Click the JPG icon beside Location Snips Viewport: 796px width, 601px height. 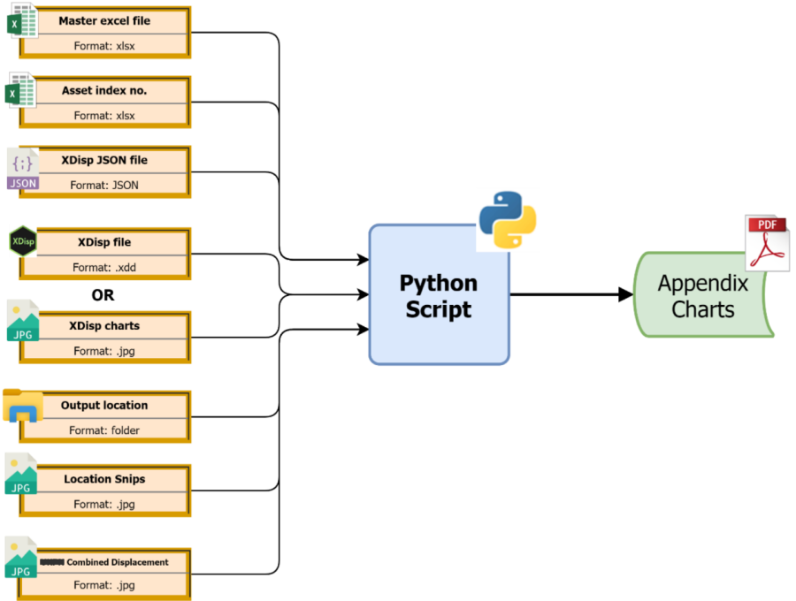click(x=21, y=475)
